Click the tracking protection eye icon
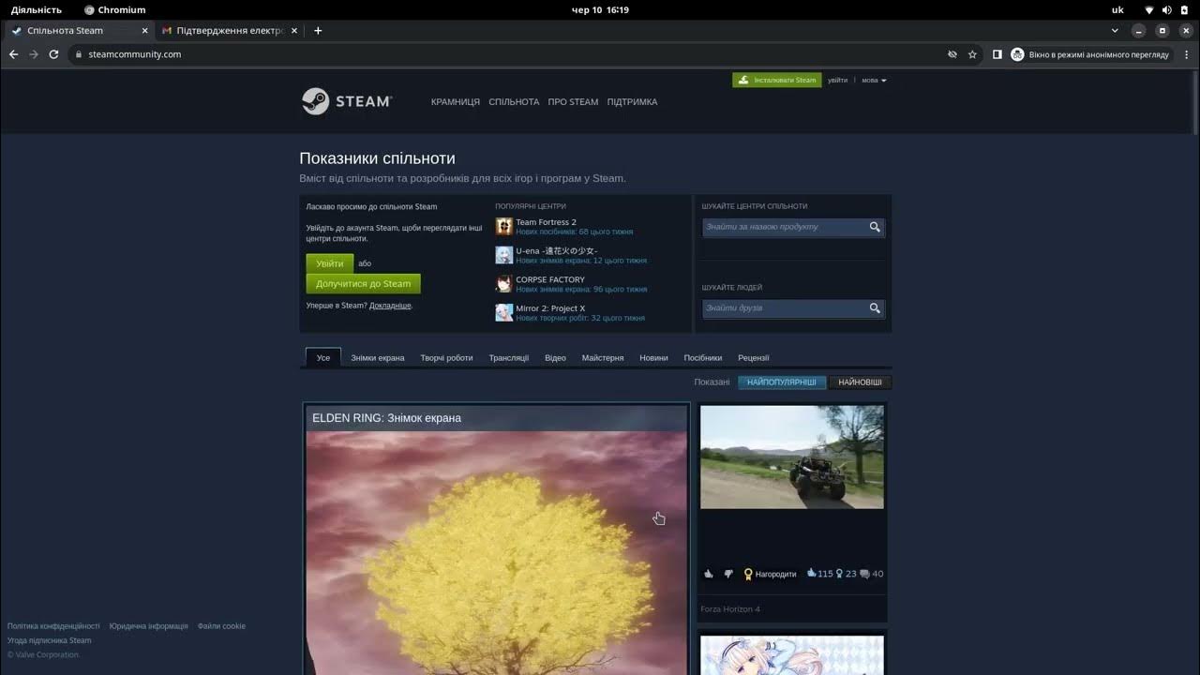 tap(952, 54)
